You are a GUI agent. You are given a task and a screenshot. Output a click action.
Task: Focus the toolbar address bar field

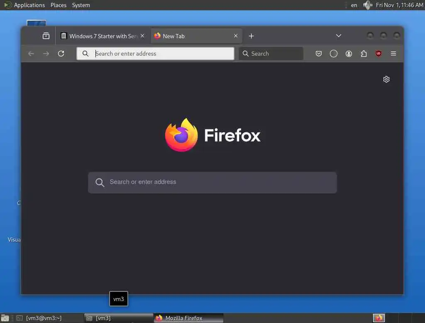155,54
